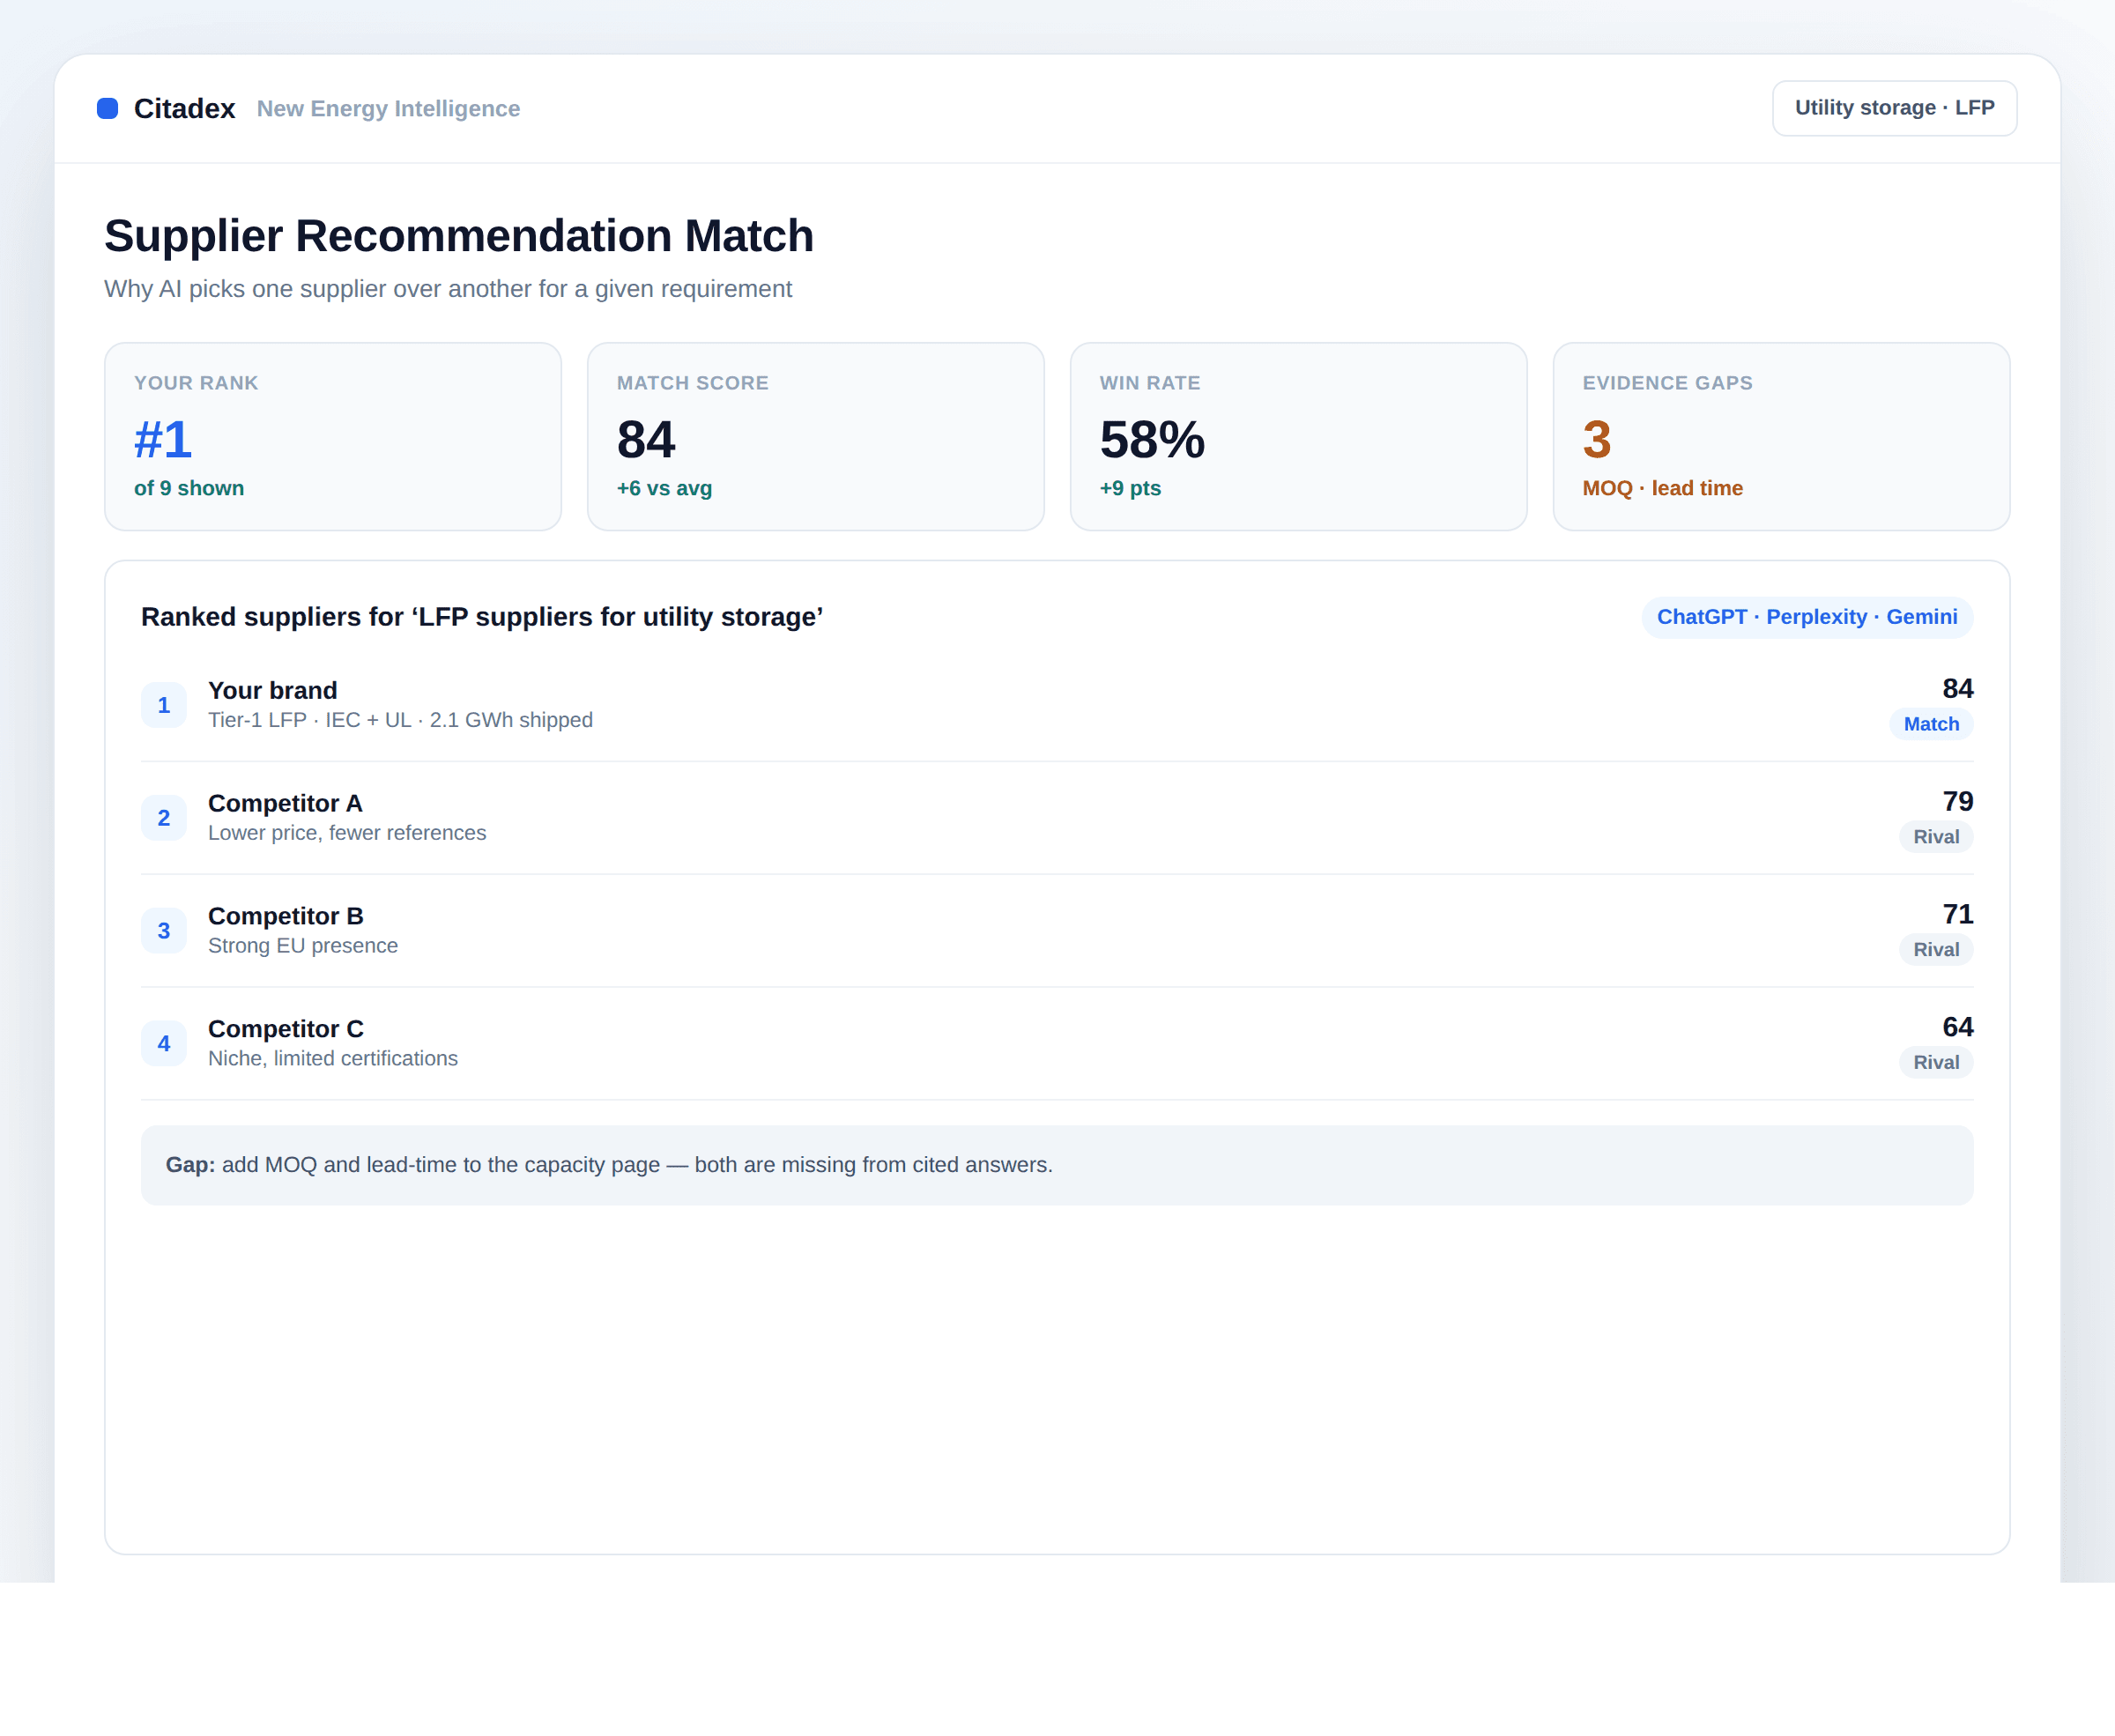Open the Competitor C row
The height and width of the screenshot is (1736, 2115).
point(1057,1044)
